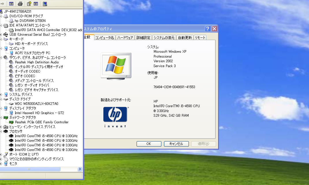
Task: Click the キャンセル button
Action: point(176,144)
